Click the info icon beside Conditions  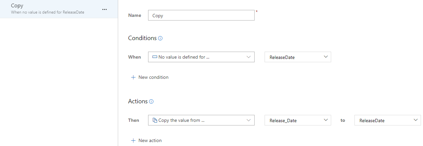tap(160, 38)
